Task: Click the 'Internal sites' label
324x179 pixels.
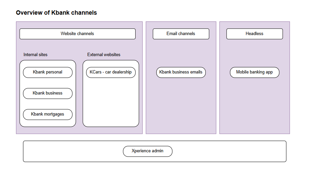Action: (35, 55)
